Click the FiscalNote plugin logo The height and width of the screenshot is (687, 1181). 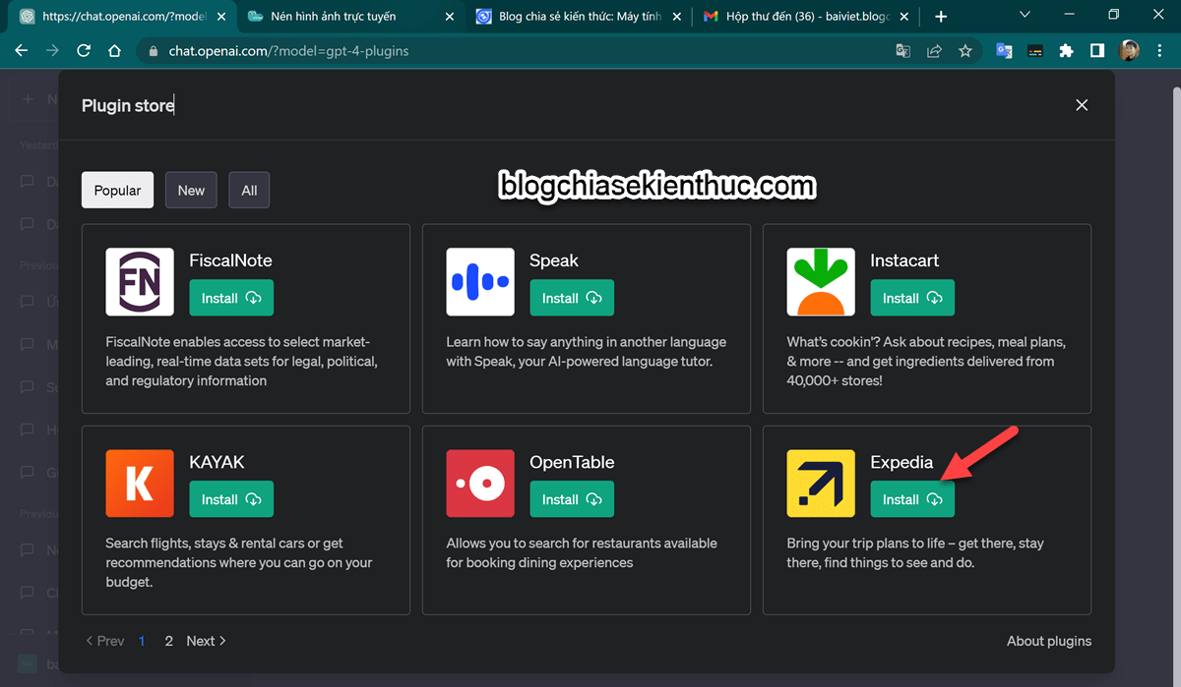coord(140,281)
